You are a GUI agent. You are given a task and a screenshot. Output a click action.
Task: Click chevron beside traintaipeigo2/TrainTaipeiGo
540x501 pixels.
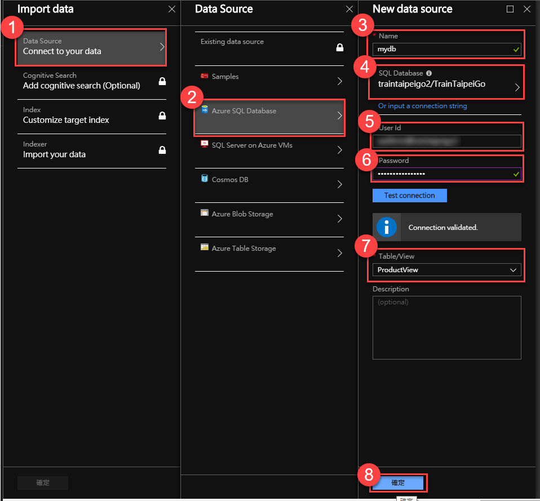point(517,87)
